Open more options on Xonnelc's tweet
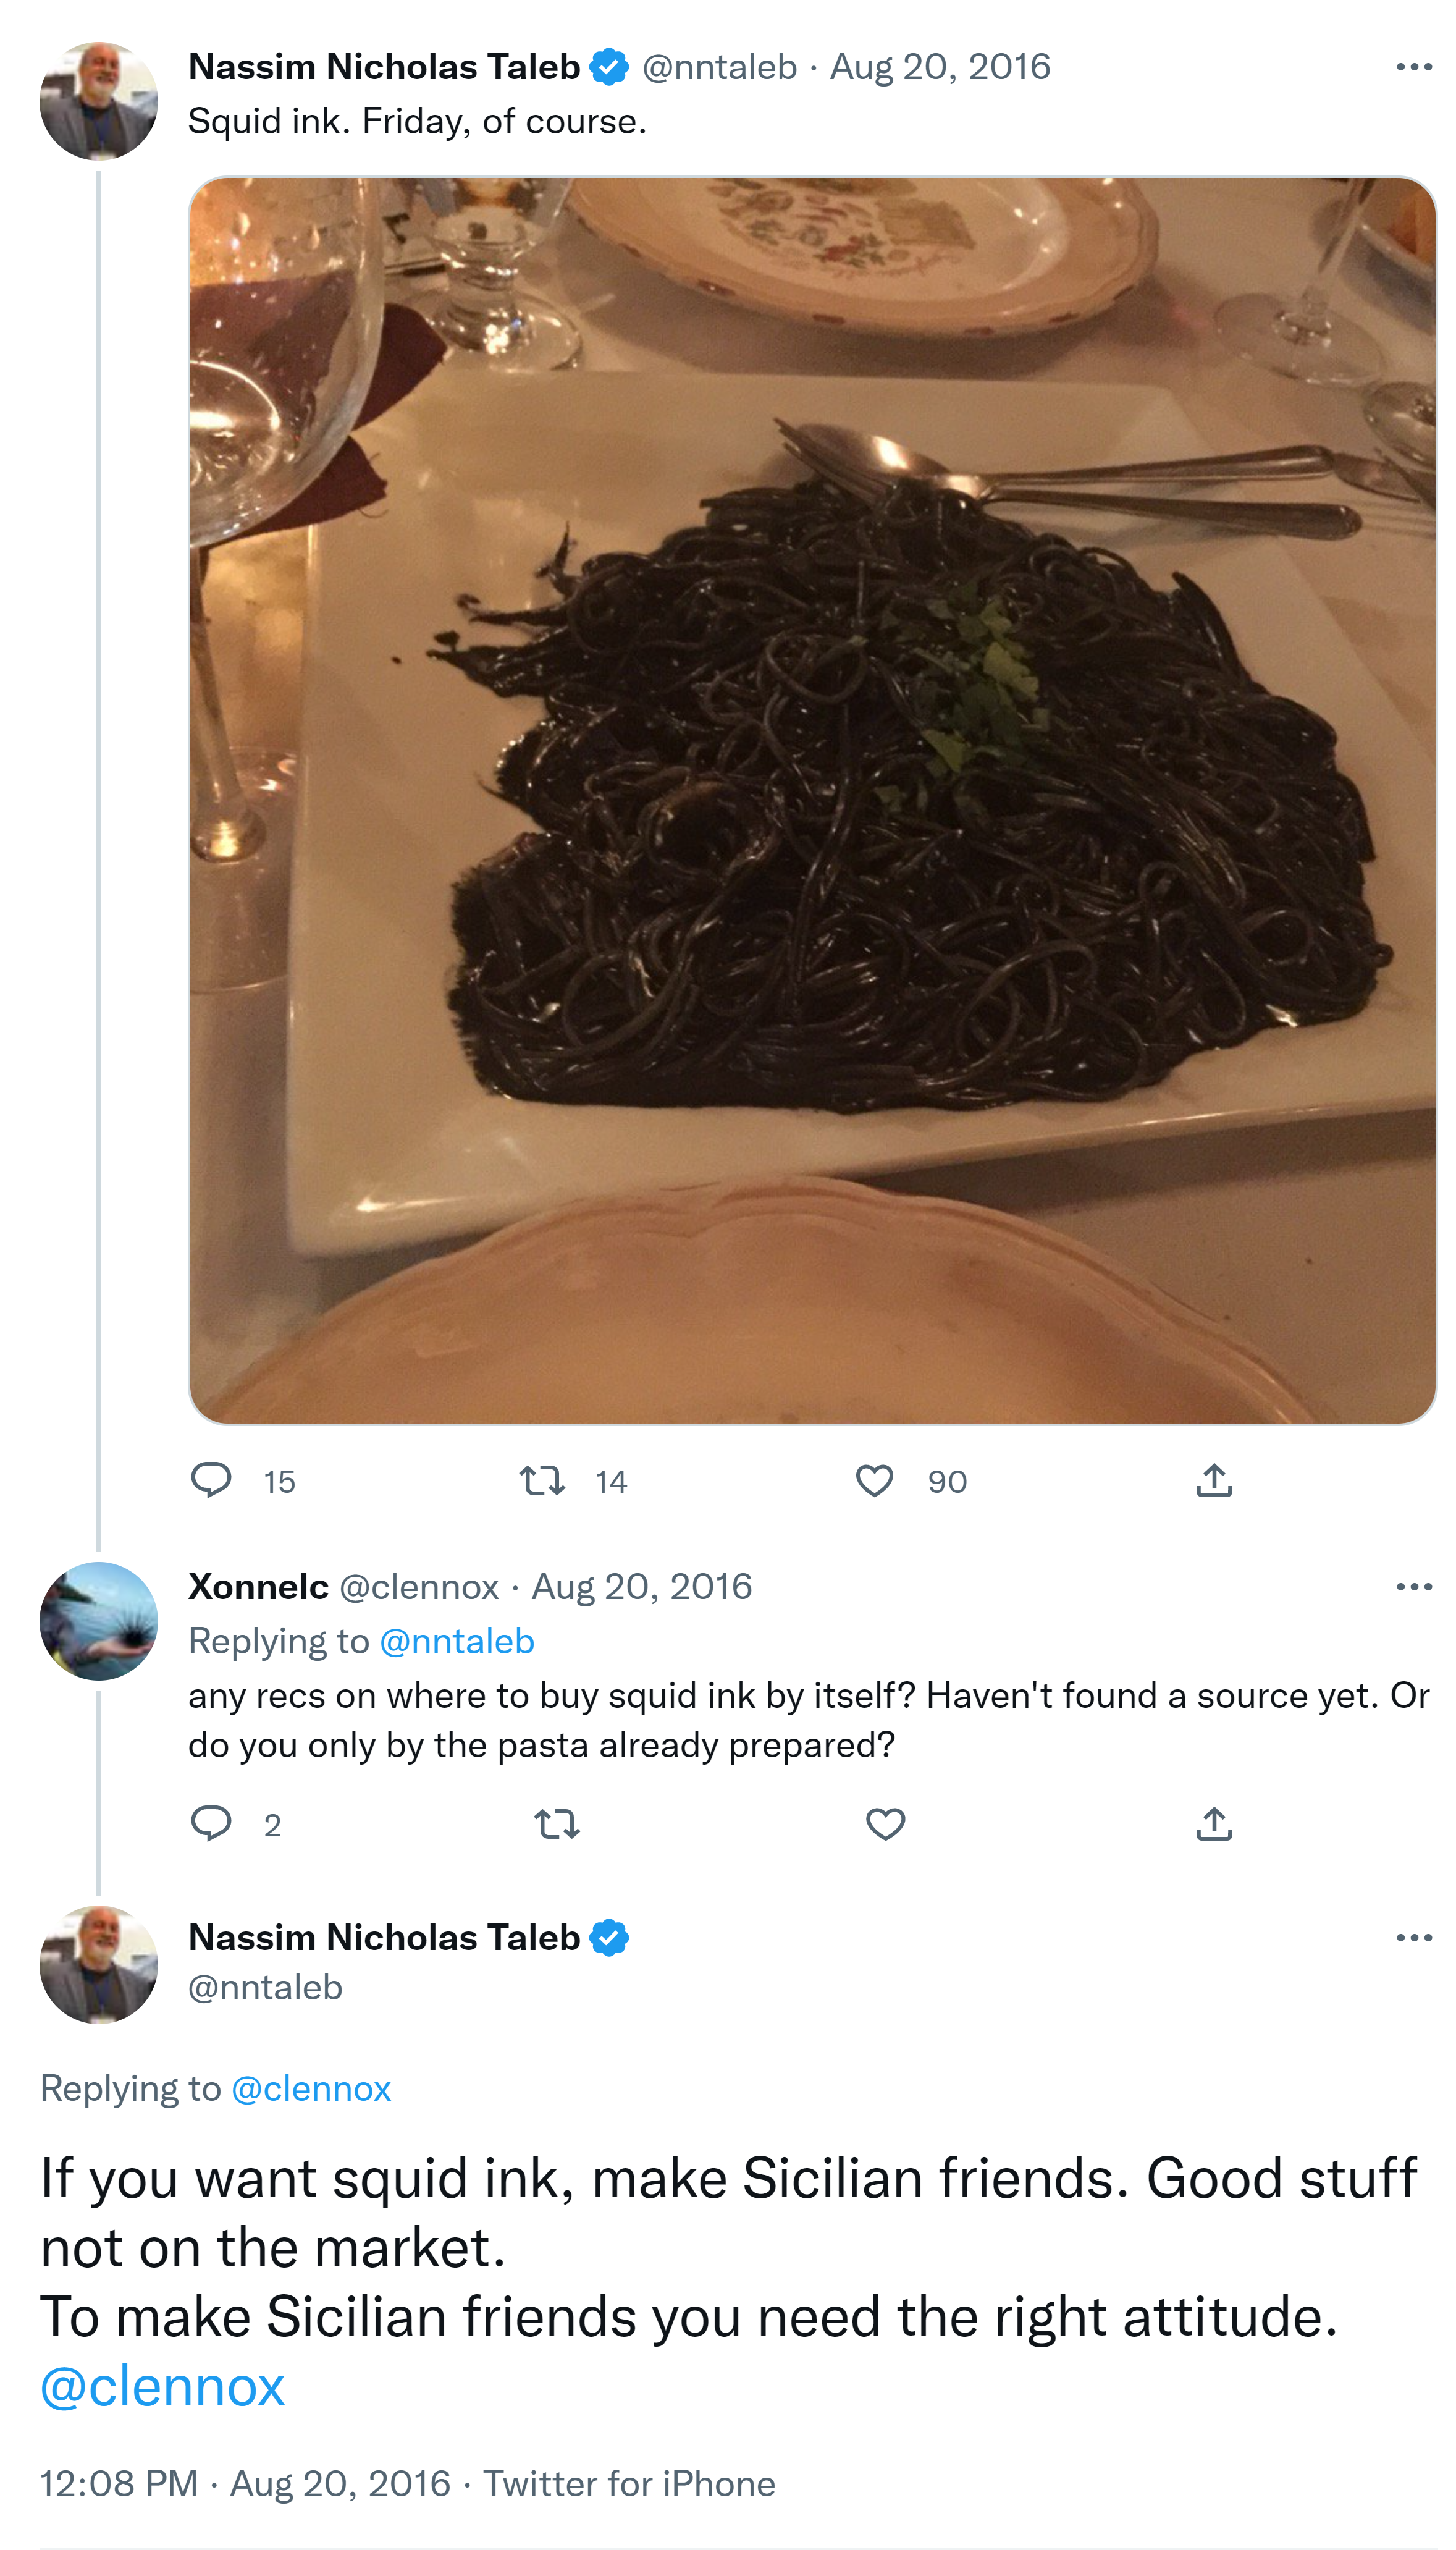Image resolution: width=1456 pixels, height=2550 pixels. (x=1413, y=1586)
